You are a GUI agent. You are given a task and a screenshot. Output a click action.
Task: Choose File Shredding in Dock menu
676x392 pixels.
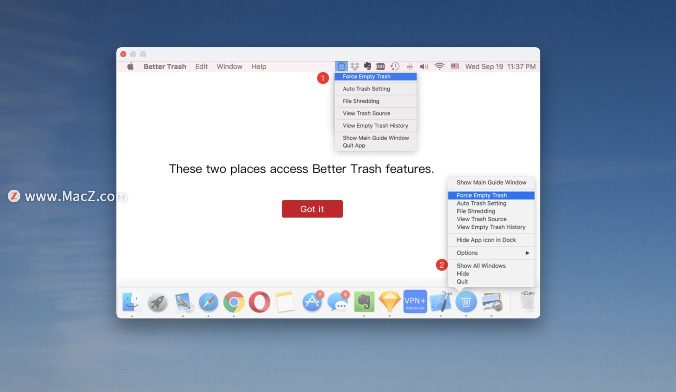coord(491,211)
